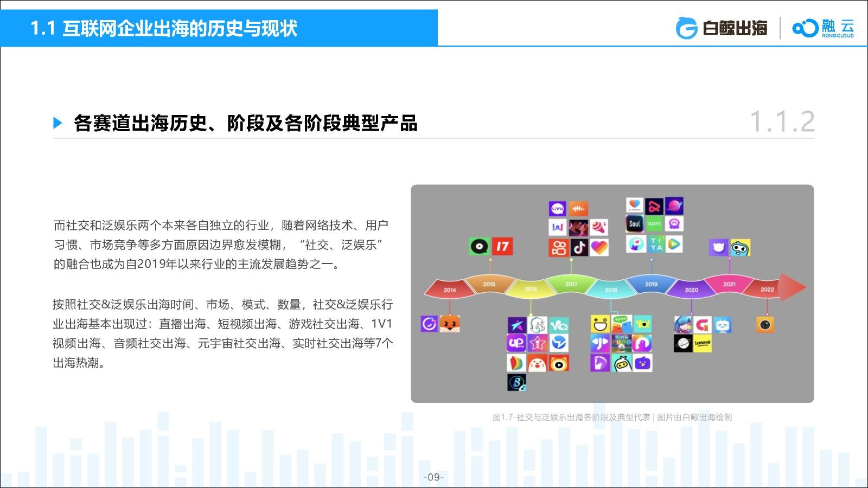Click the figure caption 图1.7

tap(612, 417)
